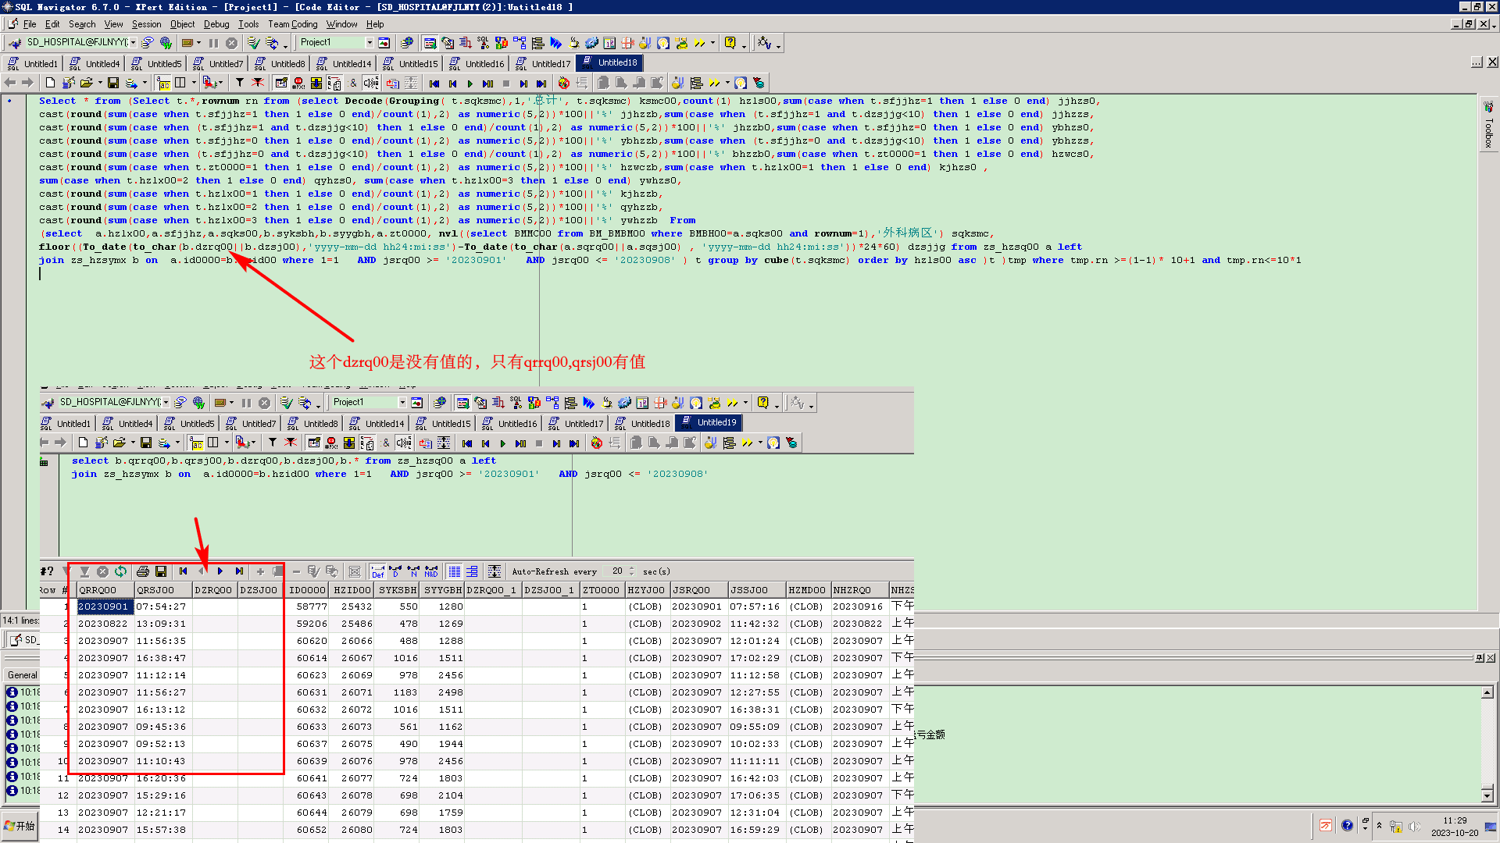Open the SD_HOSPITAL@FJLNYY session dropdown
Viewport: 1500px width, 843px height.
point(134,43)
